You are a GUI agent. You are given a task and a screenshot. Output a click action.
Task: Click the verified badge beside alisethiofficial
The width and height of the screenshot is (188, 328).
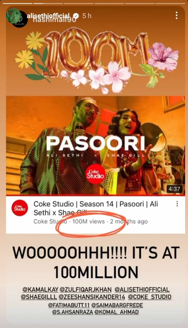pos(76,16)
